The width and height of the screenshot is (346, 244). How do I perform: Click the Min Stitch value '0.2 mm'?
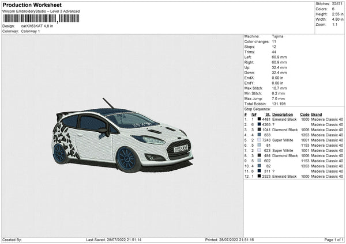tap(279, 93)
